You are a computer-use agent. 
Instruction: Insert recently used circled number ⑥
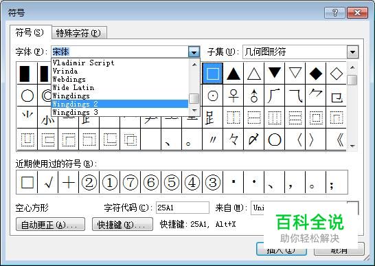[151, 182]
